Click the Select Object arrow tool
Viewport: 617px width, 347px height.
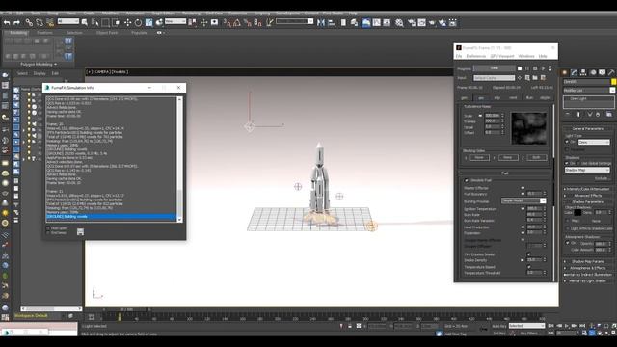[85, 23]
